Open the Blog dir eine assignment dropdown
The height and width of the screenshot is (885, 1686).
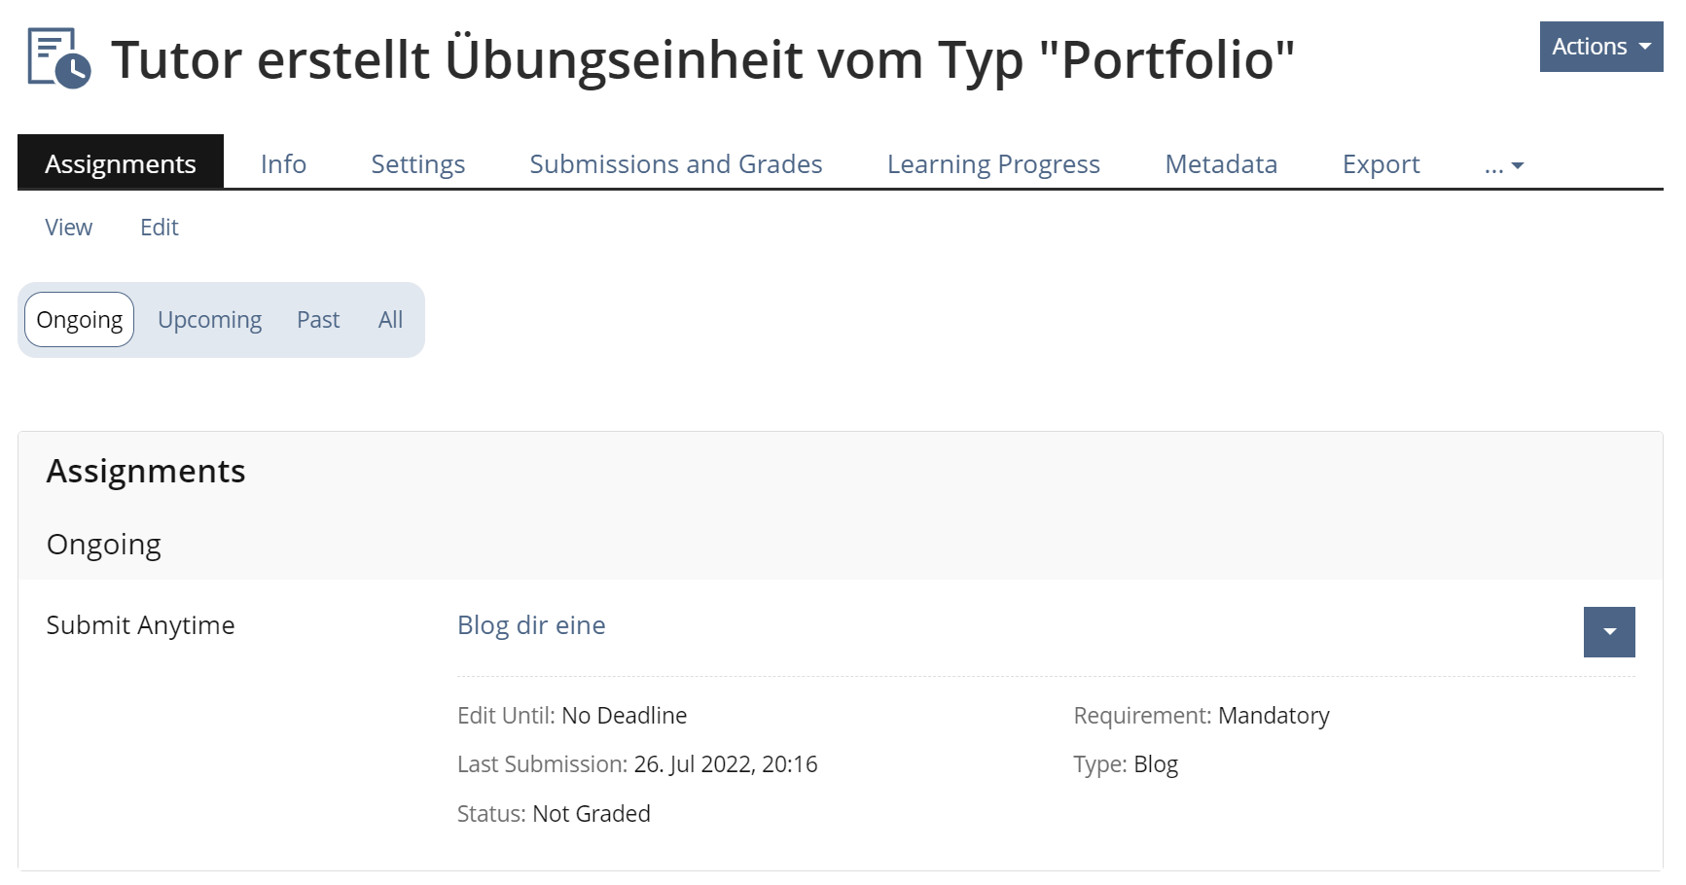pyautogui.click(x=1608, y=632)
